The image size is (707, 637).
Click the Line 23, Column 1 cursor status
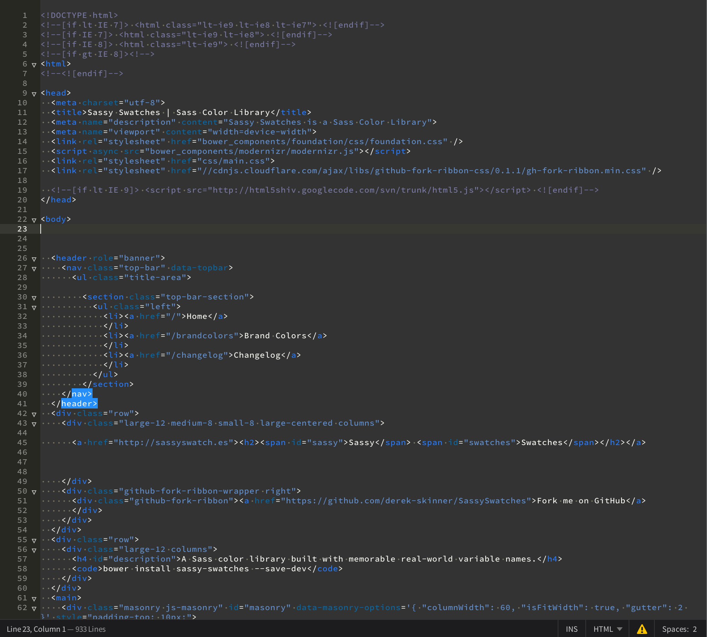coord(36,629)
